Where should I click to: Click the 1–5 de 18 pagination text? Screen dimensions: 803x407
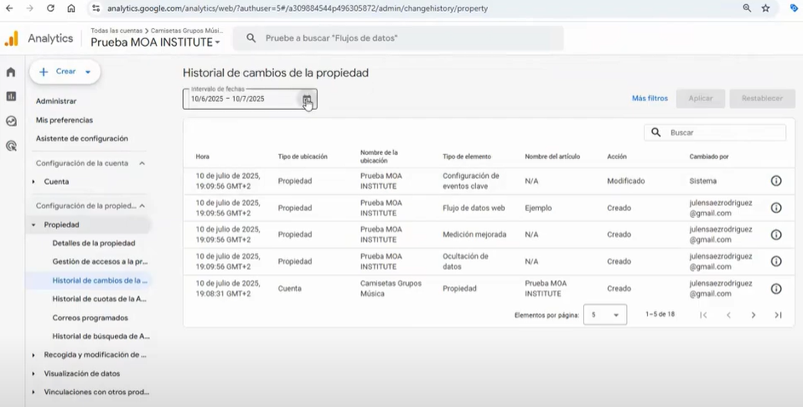660,314
